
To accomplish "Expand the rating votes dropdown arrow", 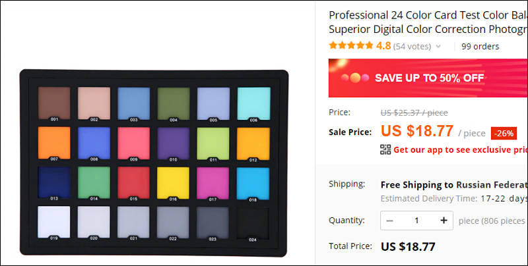I will (438, 46).
